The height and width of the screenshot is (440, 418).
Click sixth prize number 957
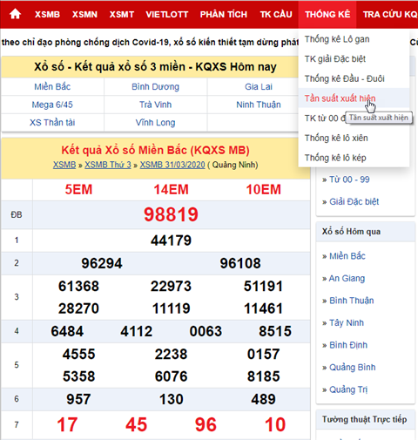78,399
